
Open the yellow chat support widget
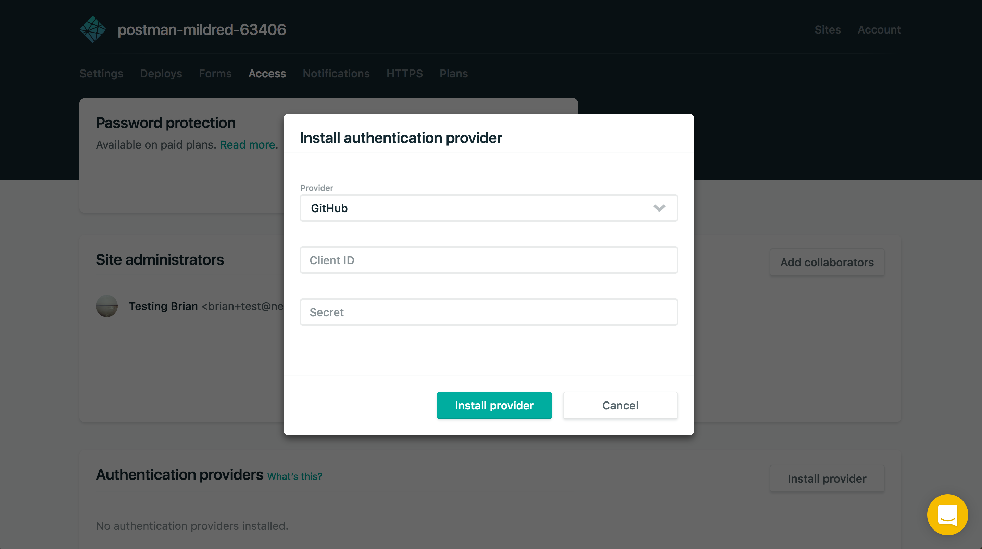[x=948, y=514]
